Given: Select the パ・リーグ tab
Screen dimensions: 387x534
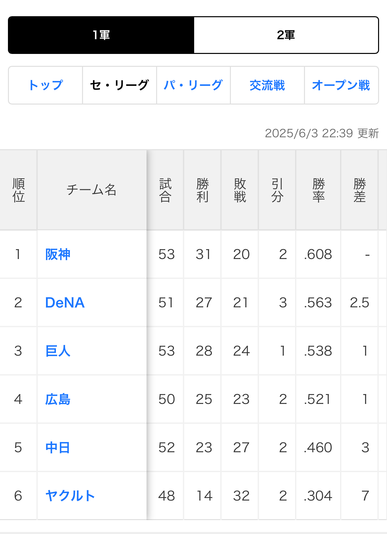Looking at the screenshot, I should click(x=193, y=85).
